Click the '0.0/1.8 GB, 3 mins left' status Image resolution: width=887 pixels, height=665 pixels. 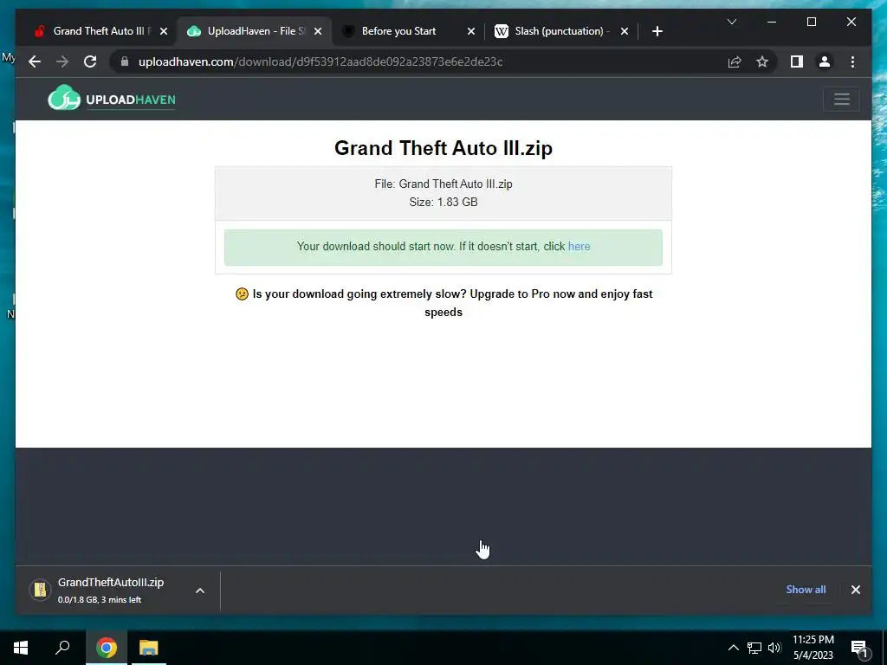100,599
